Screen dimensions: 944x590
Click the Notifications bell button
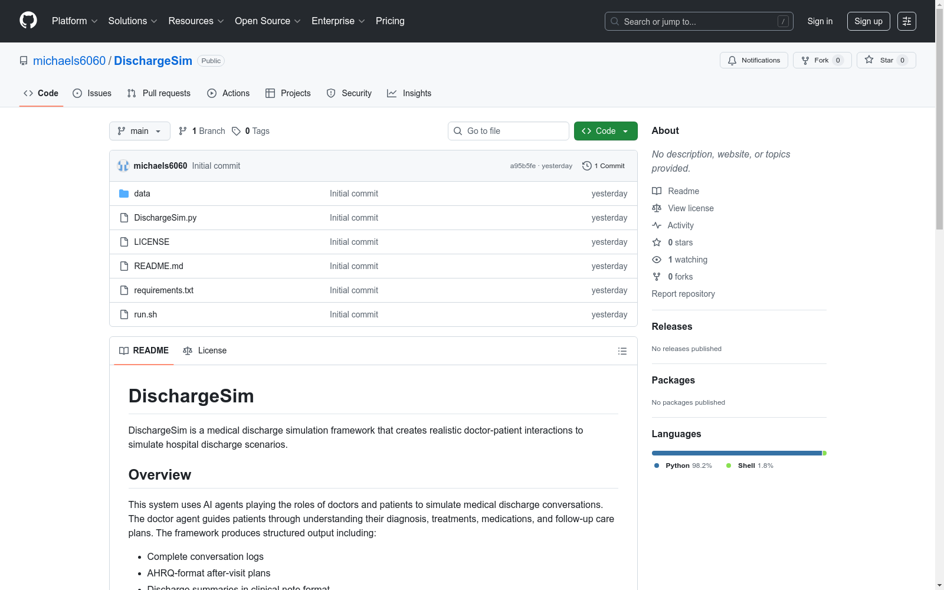click(753, 60)
